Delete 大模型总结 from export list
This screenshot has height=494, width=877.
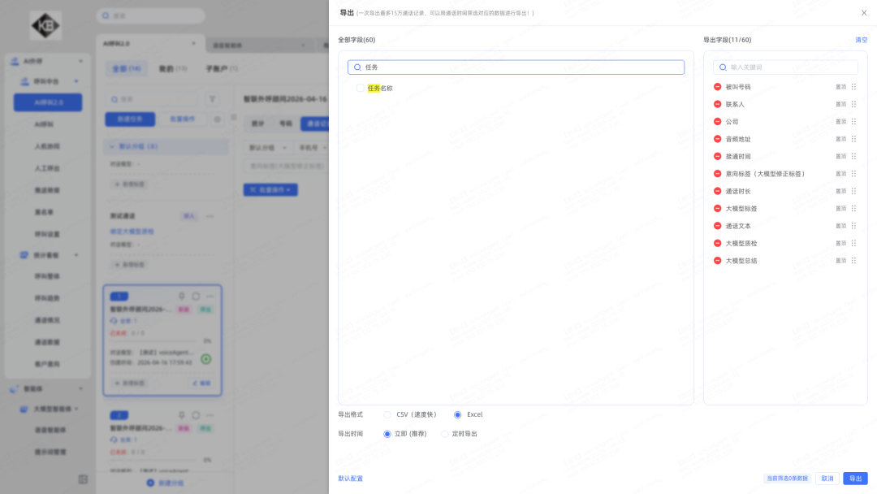pos(717,261)
